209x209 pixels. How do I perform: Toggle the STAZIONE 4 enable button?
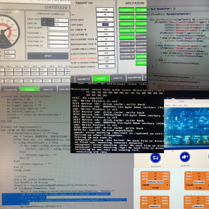click(x=127, y=17)
